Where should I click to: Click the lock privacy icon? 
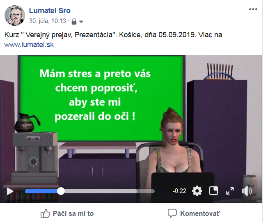click(74, 22)
